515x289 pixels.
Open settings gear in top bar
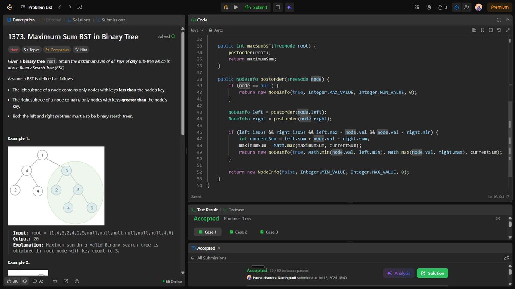point(428,7)
